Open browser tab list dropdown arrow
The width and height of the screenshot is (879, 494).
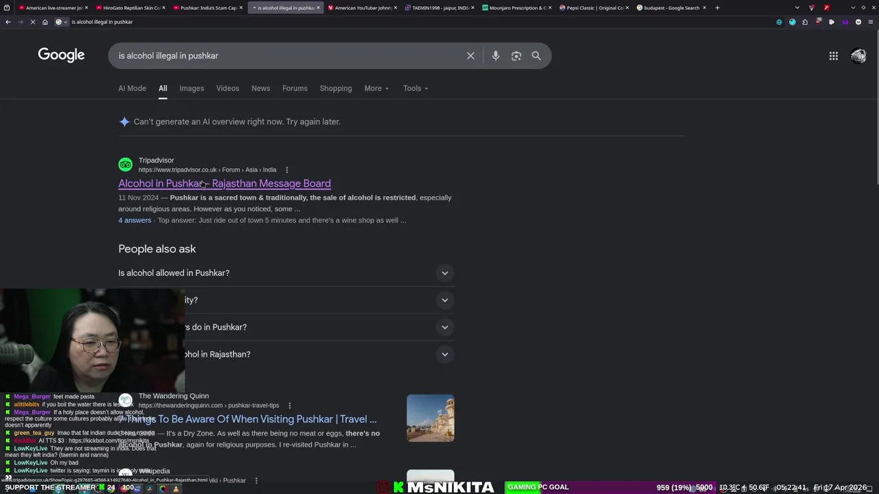797,8
